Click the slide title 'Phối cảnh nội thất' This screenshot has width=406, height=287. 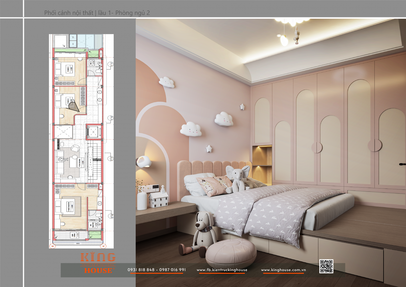[69, 13]
